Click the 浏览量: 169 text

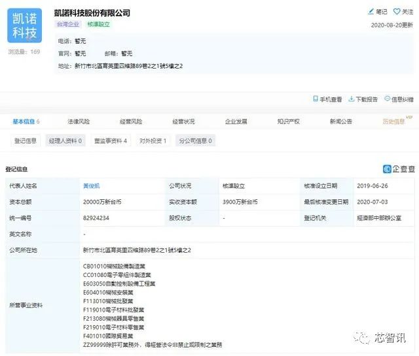(x=24, y=52)
